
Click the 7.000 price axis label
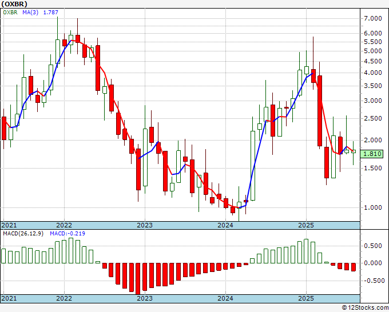click(372, 18)
